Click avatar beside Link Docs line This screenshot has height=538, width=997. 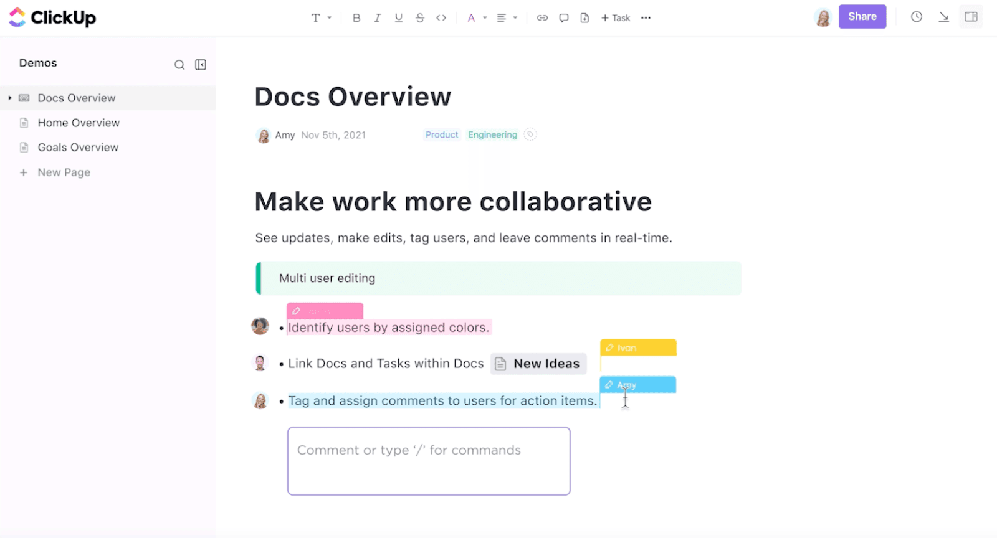(x=260, y=363)
